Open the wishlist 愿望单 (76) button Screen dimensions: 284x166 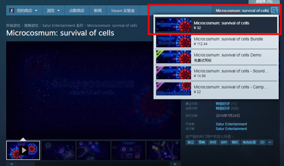point(264,2)
